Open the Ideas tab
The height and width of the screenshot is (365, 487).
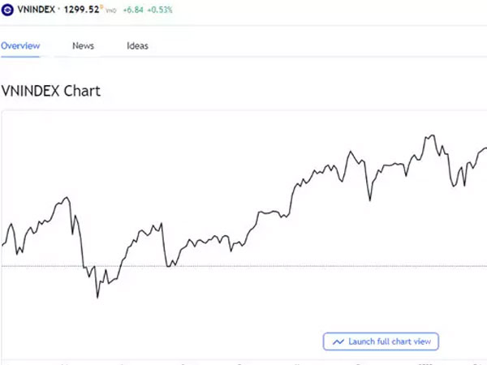(137, 46)
